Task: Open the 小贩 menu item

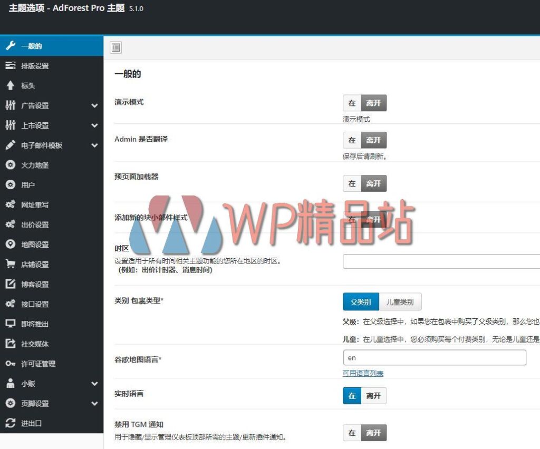Action: coord(32,384)
